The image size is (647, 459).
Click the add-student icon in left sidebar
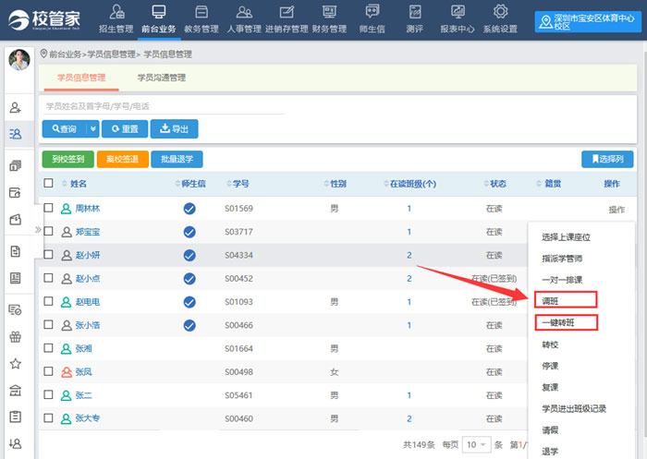15,108
